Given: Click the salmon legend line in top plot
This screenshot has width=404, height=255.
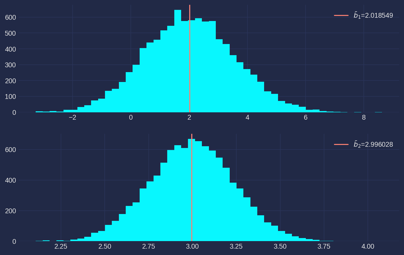Looking at the screenshot, I should (x=341, y=15).
